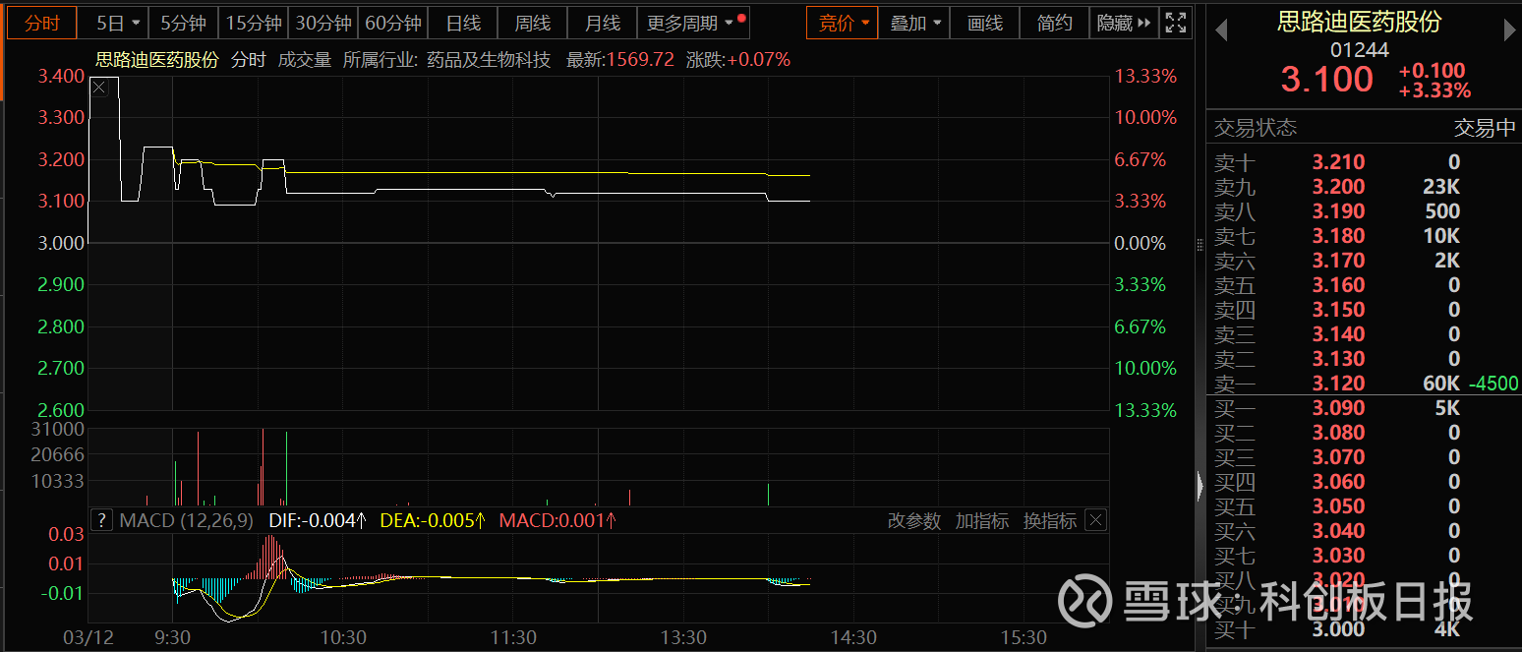Select 卖十 row at 3.210

tap(1364, 162)
